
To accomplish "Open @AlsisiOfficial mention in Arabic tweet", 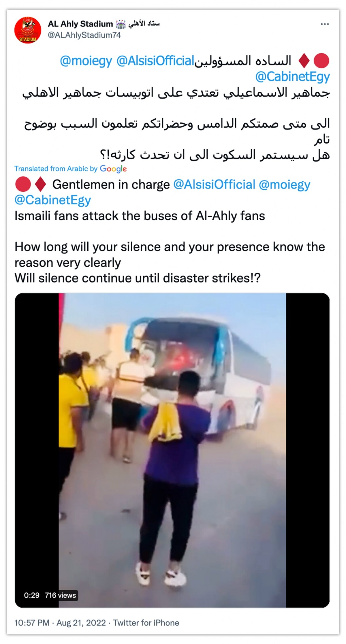I will point(155,61).
